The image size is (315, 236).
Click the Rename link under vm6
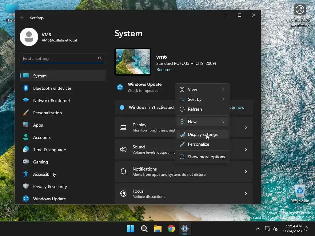tap(164, 69)
